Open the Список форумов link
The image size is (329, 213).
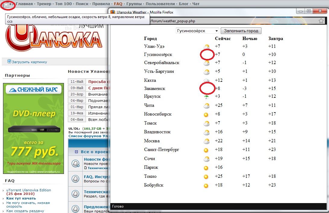pos(88,136)
